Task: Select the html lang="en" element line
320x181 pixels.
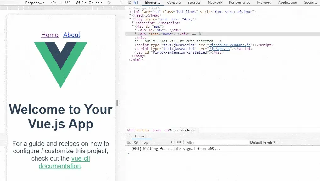Action: pyautogui.click(x=193, y=12)
